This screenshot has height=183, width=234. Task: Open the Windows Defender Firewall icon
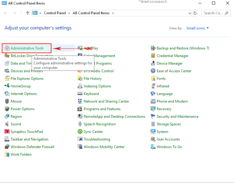[7, 147]
